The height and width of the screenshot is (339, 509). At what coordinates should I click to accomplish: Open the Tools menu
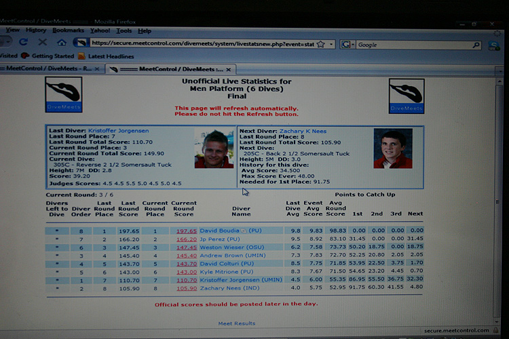click(x=124, y=31)
